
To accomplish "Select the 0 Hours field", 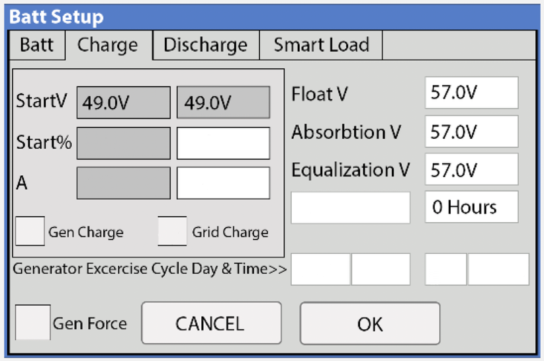I will 471,207.
